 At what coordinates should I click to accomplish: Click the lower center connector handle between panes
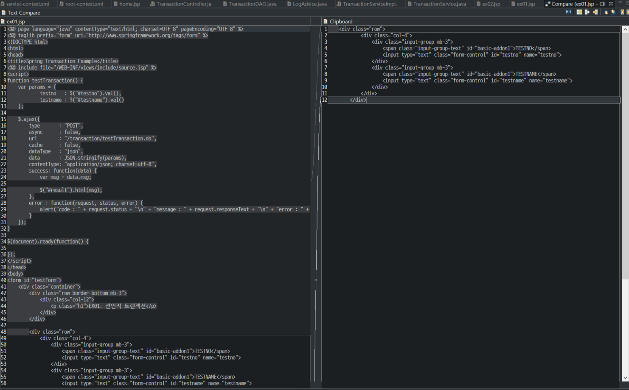pyautogui.click(x=316, y=280)
